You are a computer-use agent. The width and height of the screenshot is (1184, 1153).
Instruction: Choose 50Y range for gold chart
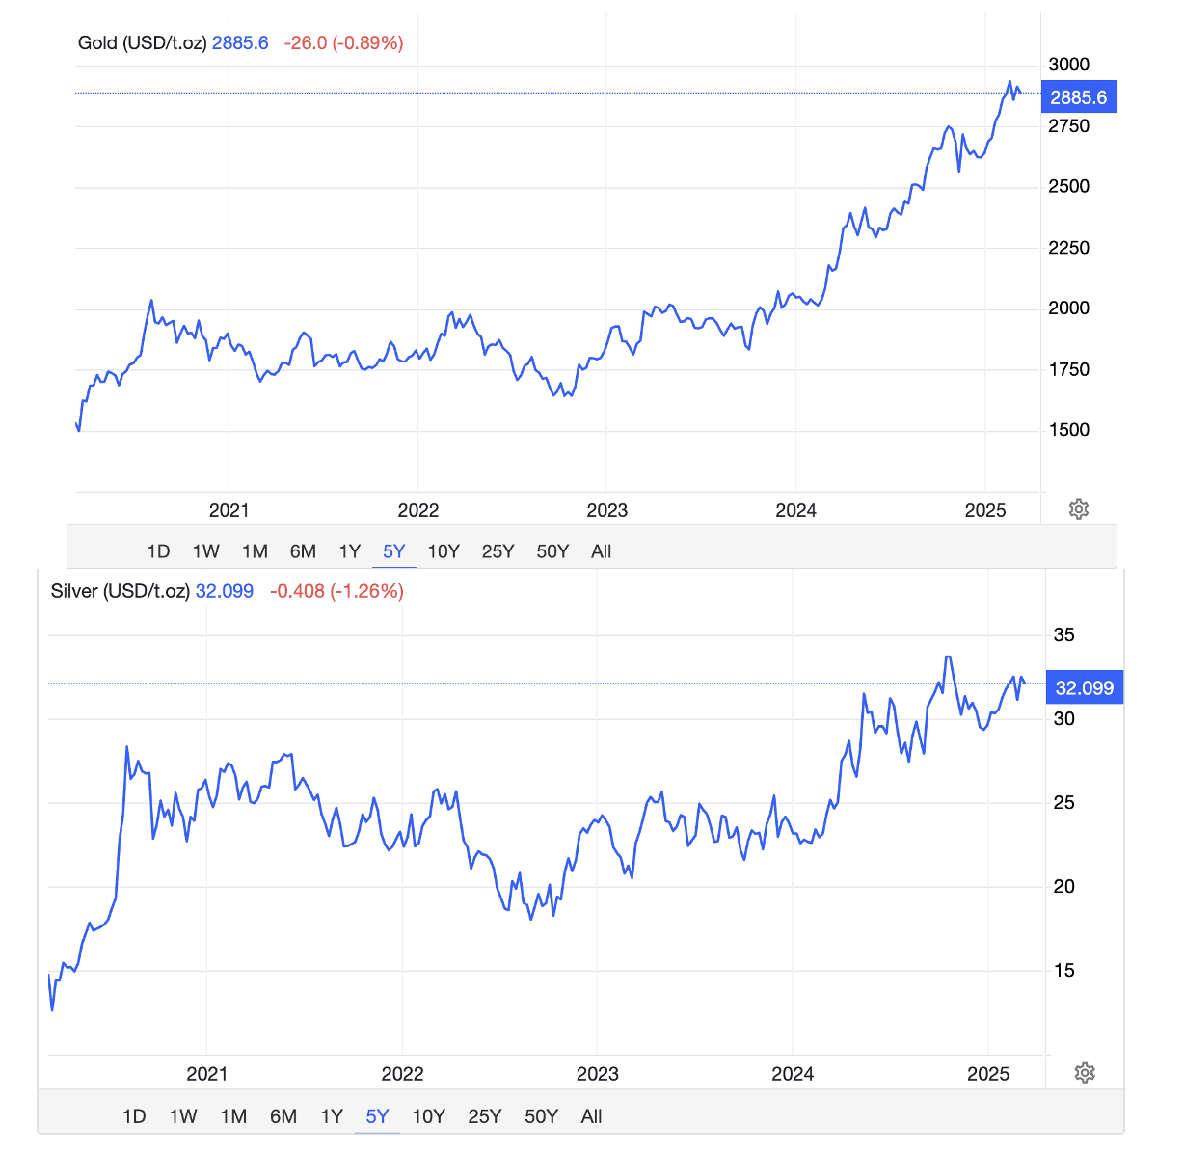(x=552, y=551)
